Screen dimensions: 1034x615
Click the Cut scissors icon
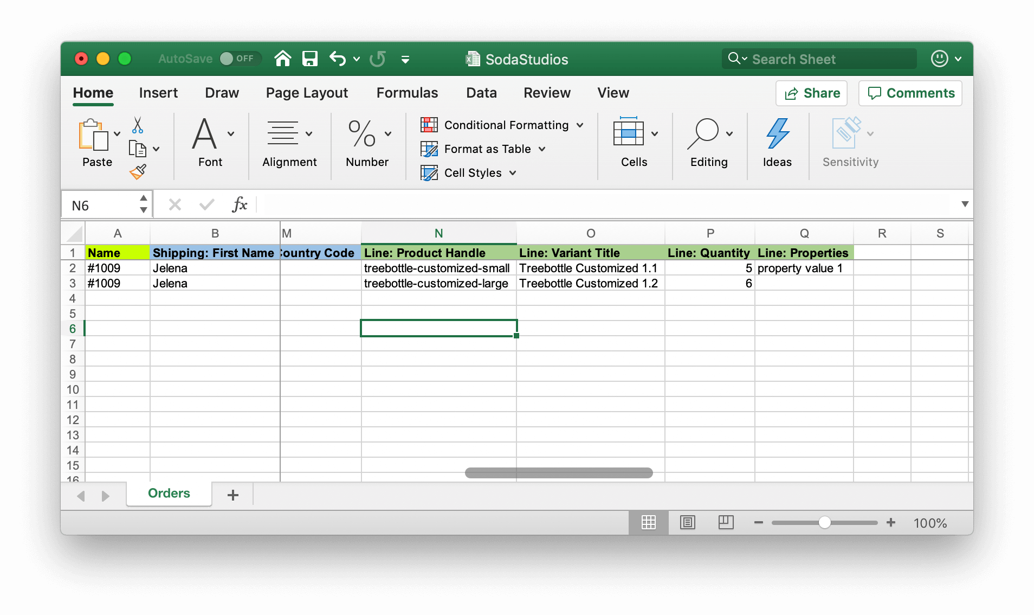138,125
